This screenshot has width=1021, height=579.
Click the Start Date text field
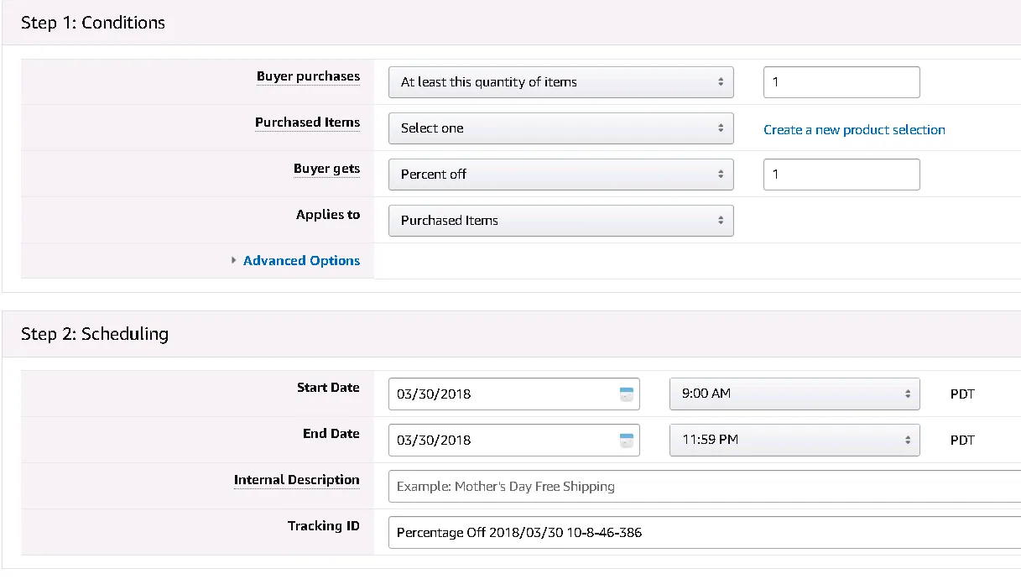pos(514,394)
